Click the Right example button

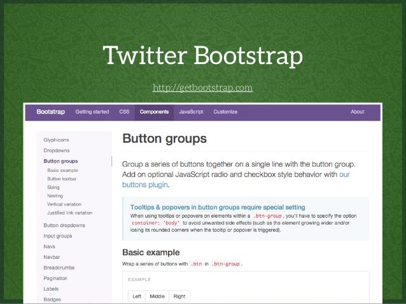pyautogui.click(x=179, y=296)
